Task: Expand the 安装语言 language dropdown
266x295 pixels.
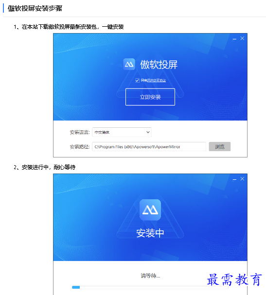Action: point(122,132)
